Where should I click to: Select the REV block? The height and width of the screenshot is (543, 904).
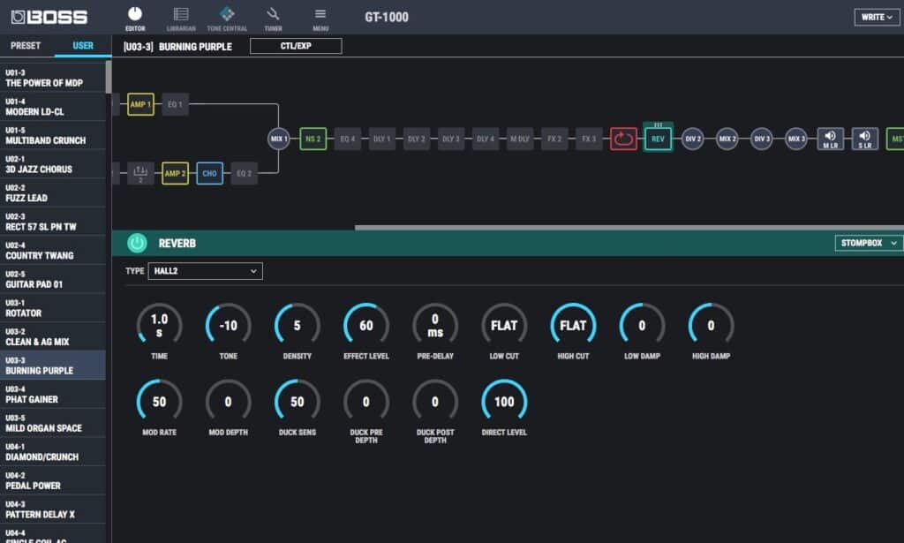(x=658, y=139)
